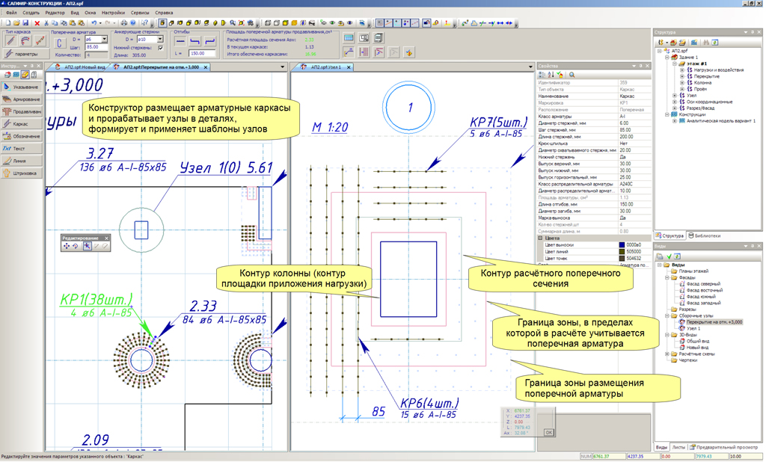
Task: Expand the Перекрытие node in structure tree
Action: tap(681, 76)
